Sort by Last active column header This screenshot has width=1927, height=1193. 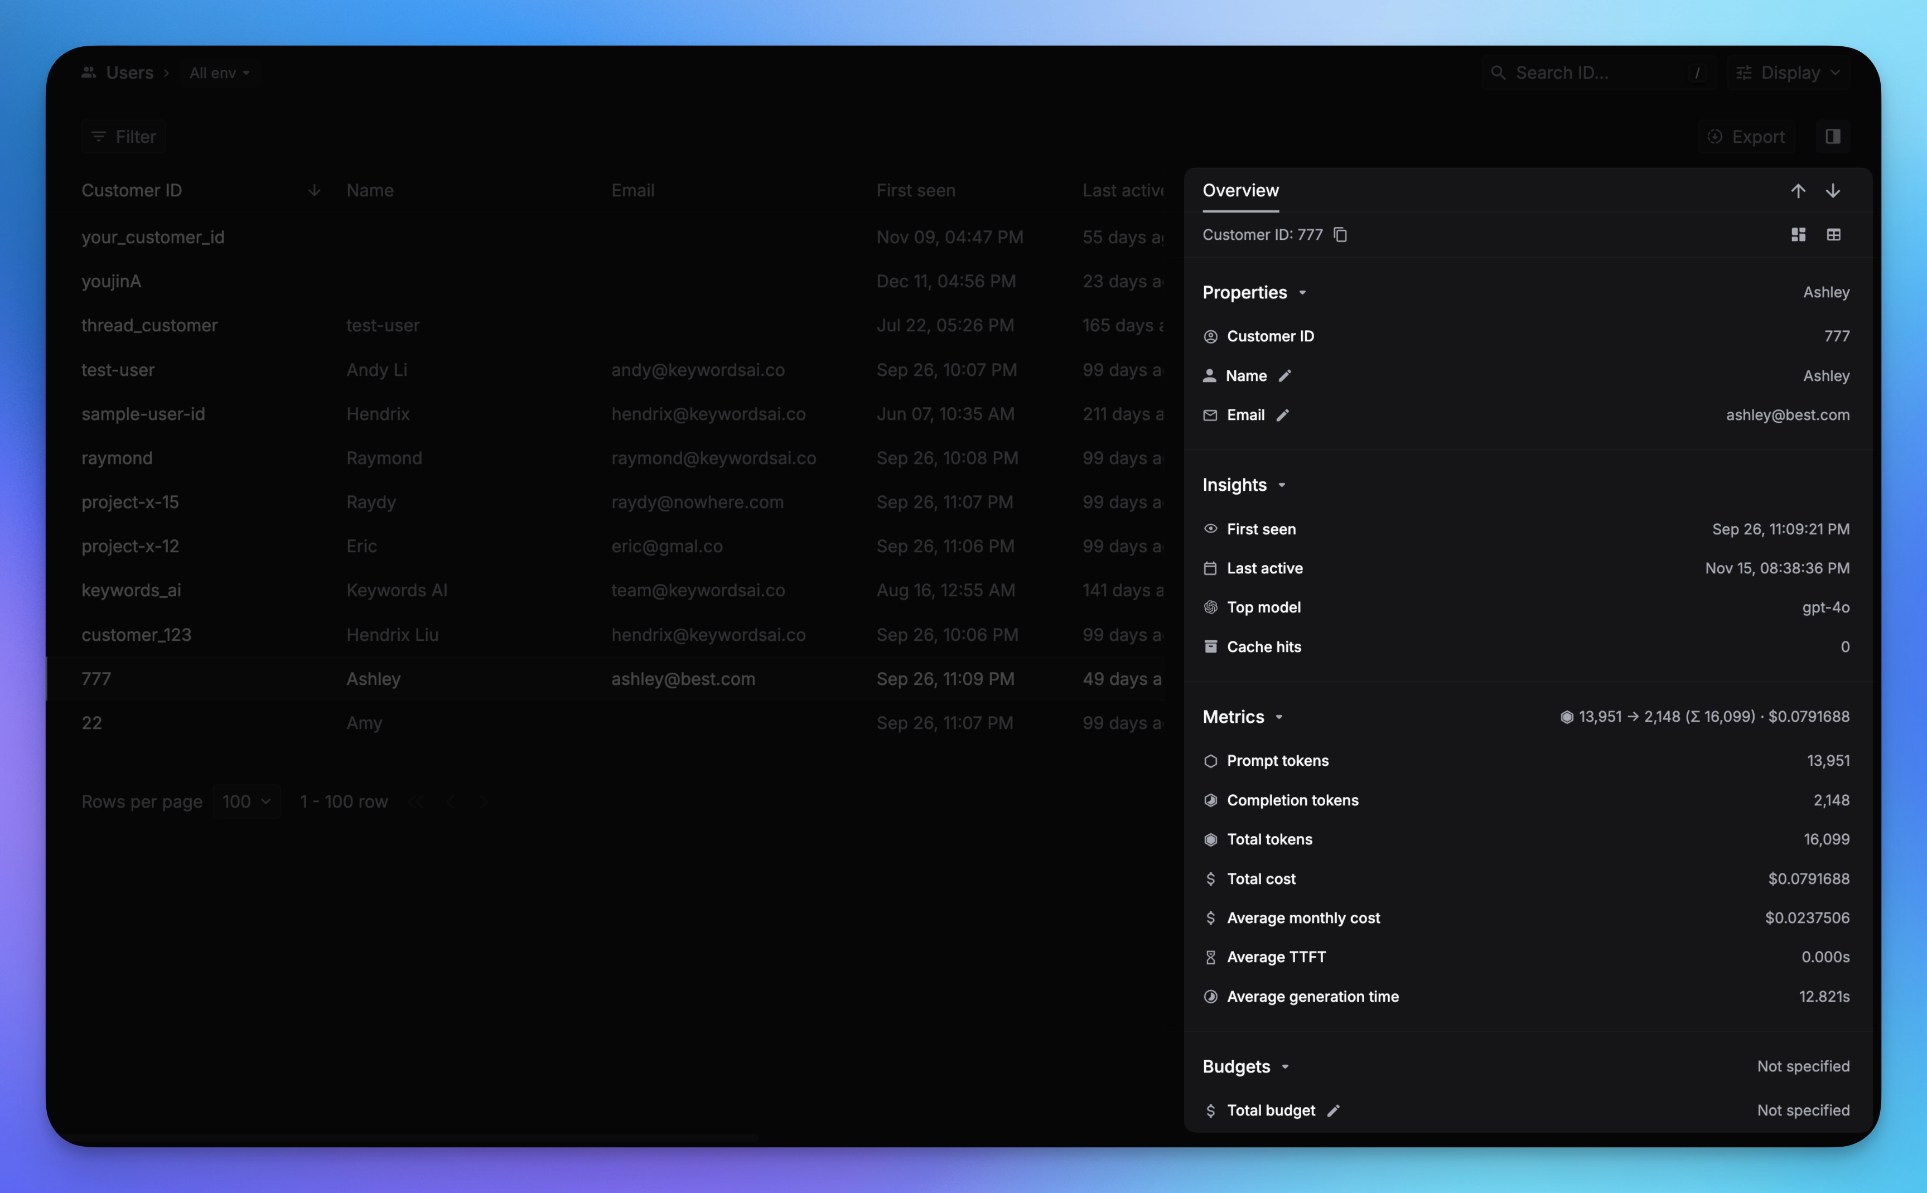point(1122,190)
